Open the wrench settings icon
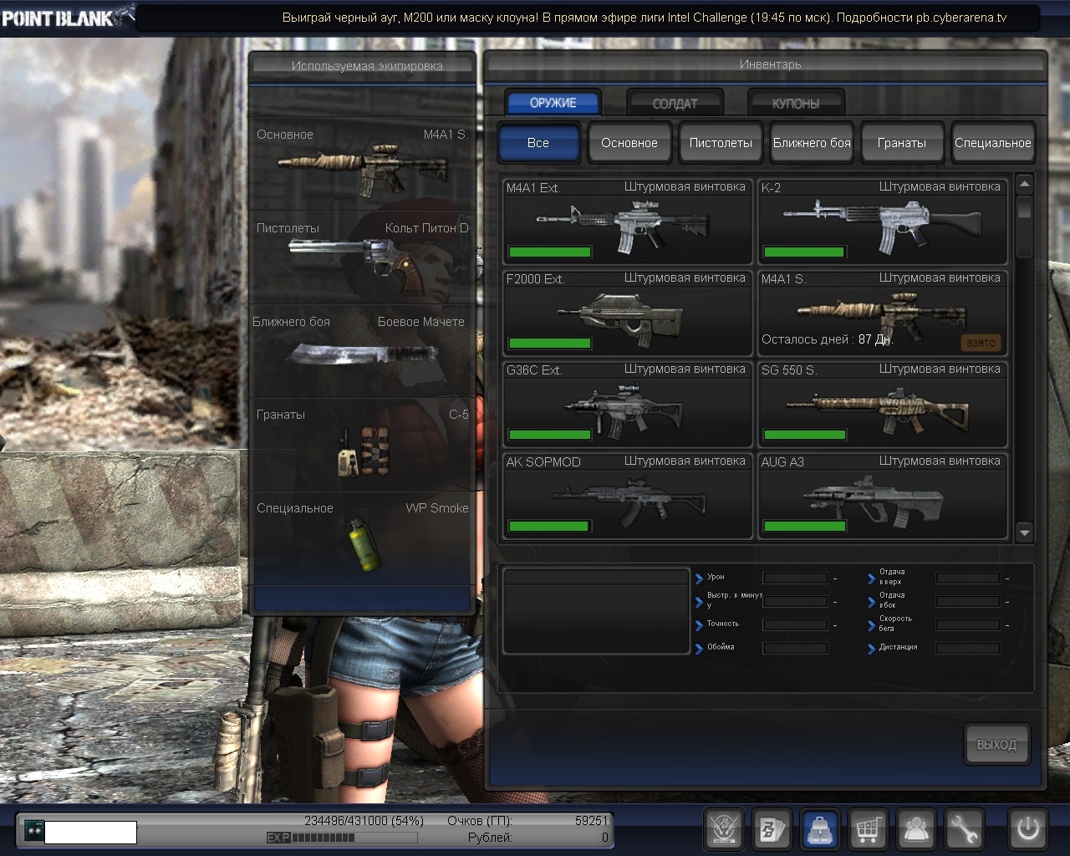 click(964, 829)
